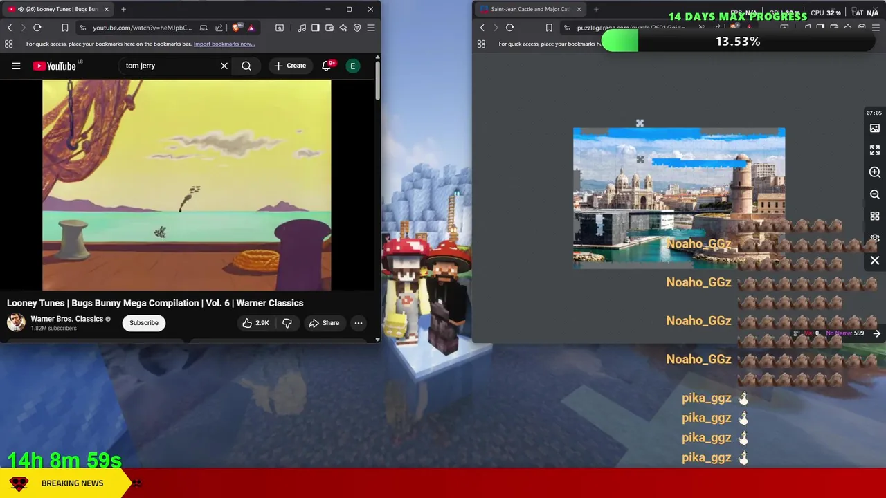Go back in the YouTube browser window
886x498 pixels.
(10, 28)
